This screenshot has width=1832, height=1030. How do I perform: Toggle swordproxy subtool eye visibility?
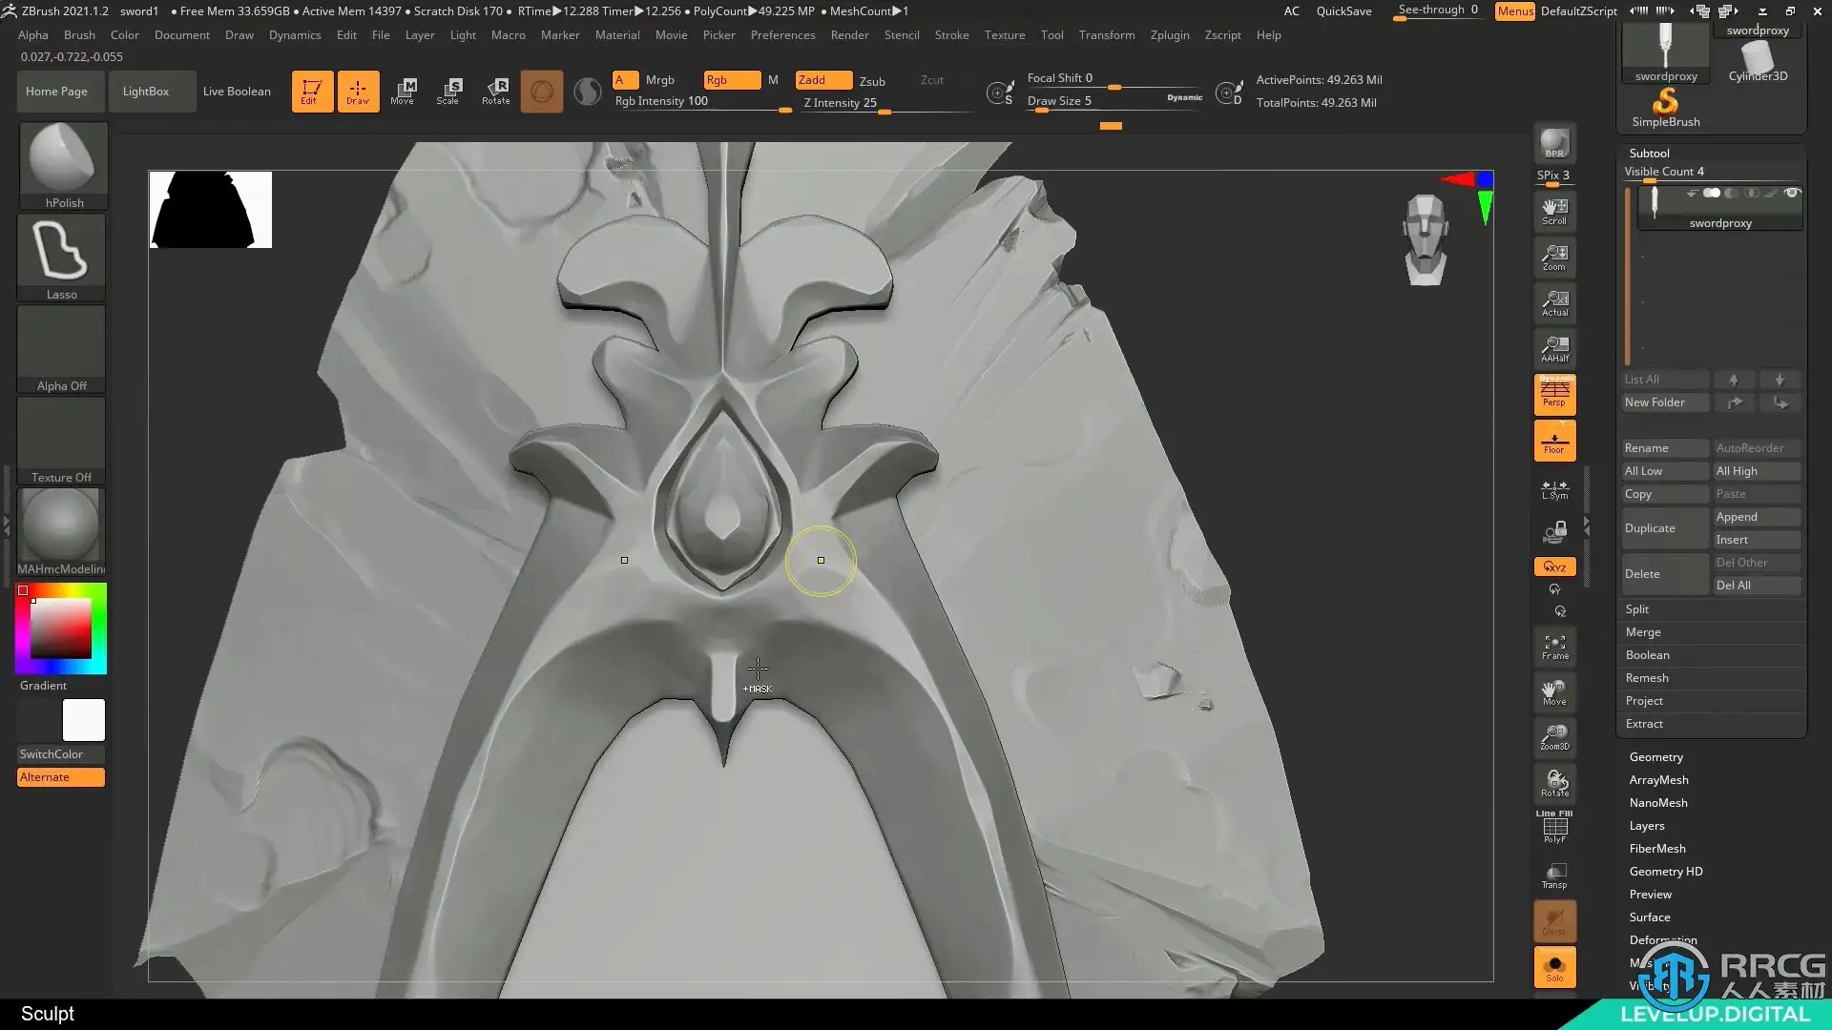(x=1792, y=193)
